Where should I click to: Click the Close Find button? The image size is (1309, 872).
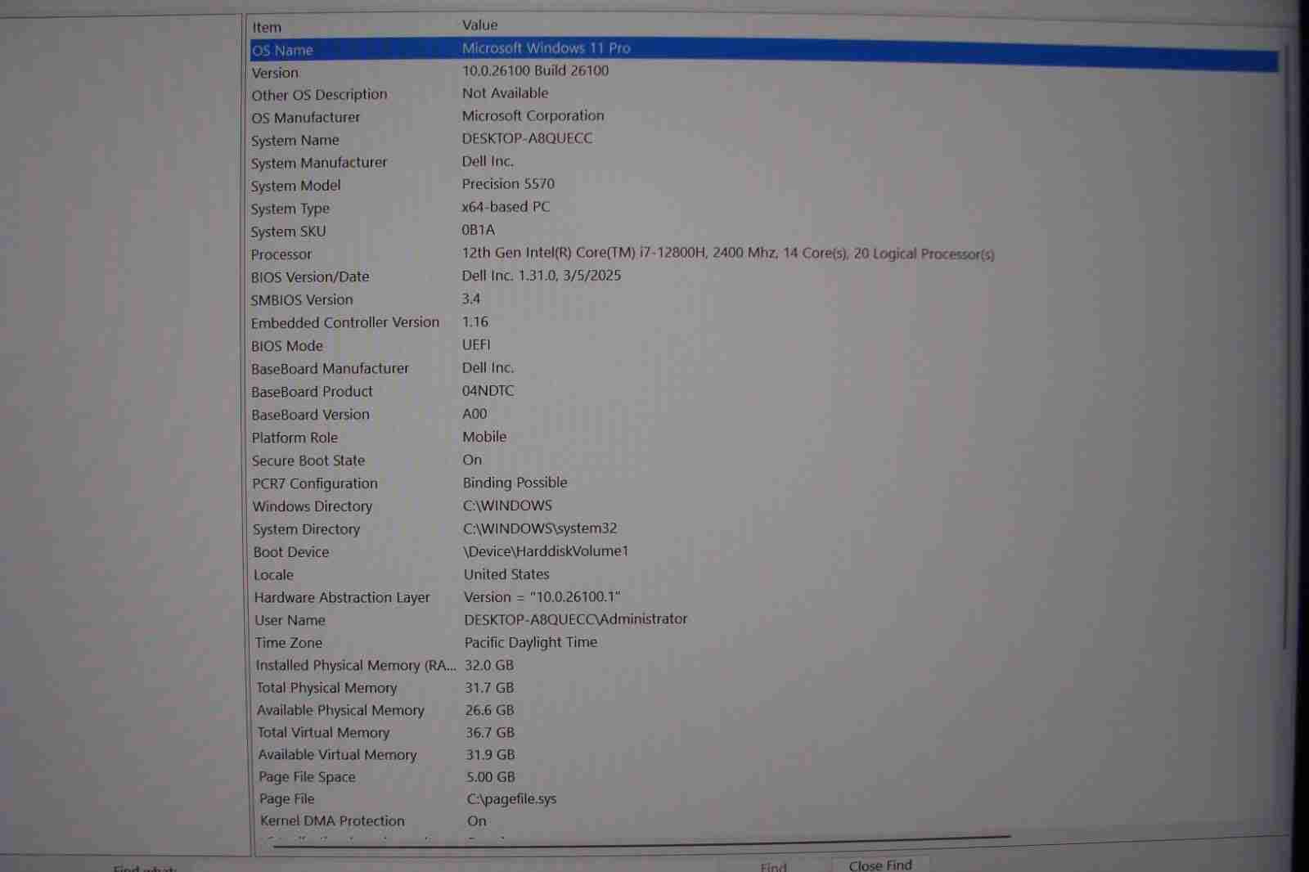(879, 865)
